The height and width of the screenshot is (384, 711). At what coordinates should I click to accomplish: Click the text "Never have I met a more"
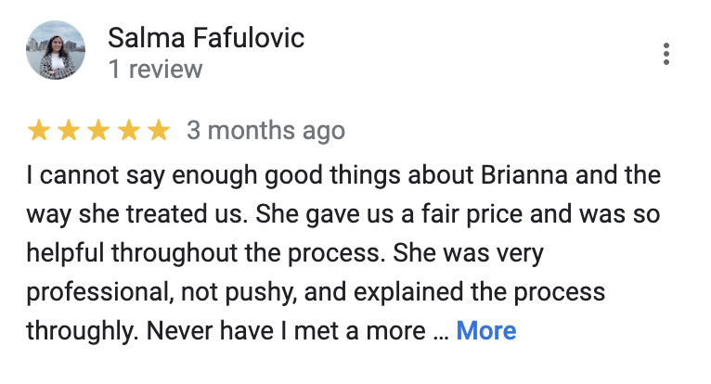click(x=286, y=331)
